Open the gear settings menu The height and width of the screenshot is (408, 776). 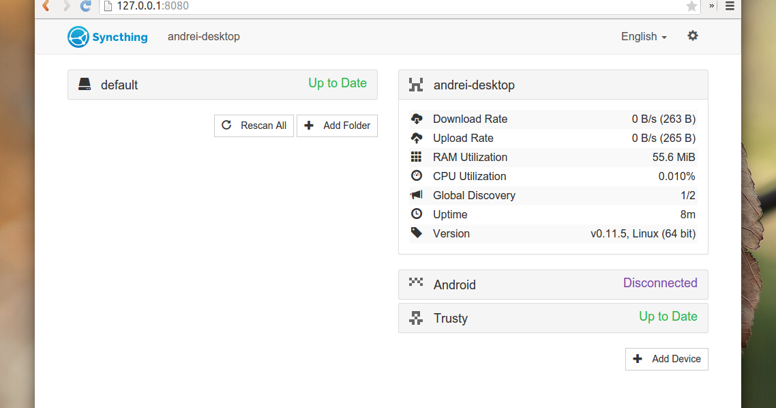click(692, 35)
